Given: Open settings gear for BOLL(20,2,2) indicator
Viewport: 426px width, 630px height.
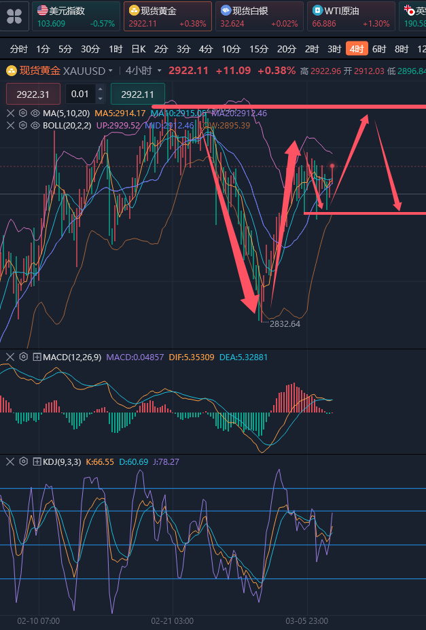Looking at the screenshot, I should [23, 126].
